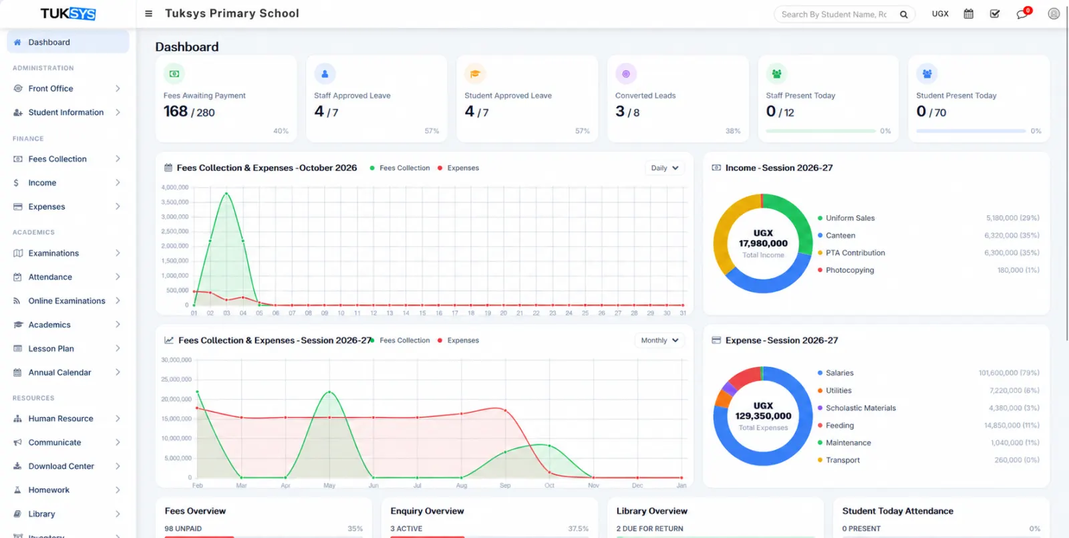Expand Fees Collection chevron in sidebar
Screen dimensions: 1069x538
[118, 159]
